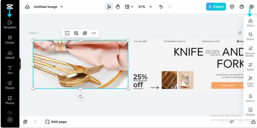Click the 57% zoom value
Viewport: 257px width, 128px height.
pyautogui.click(x=142, y=7)
